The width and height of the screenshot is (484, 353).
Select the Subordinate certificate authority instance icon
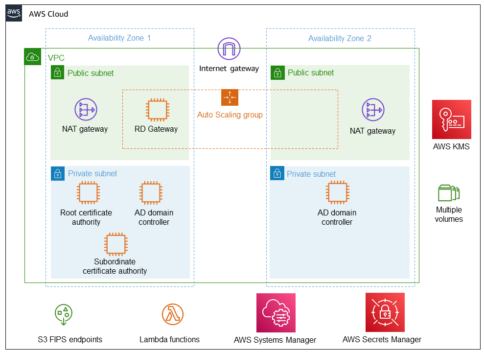click(x=116, y=244)
